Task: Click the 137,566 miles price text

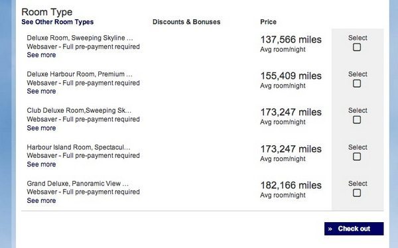Action: click(x=291, y=40)
